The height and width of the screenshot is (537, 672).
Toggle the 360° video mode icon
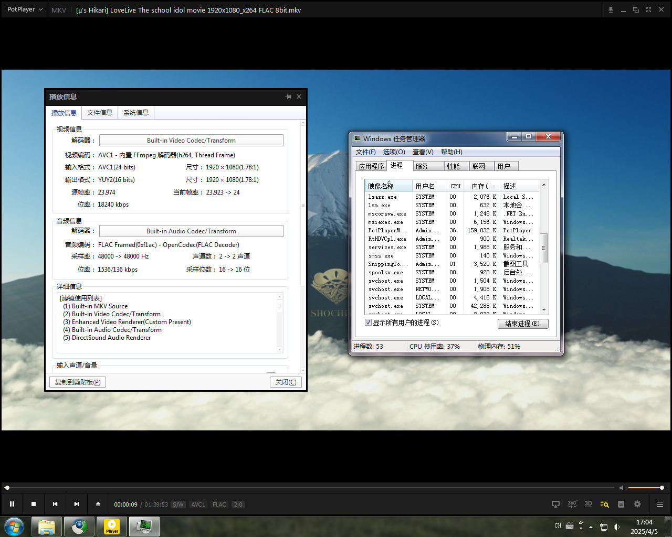[x=572, y=504]
